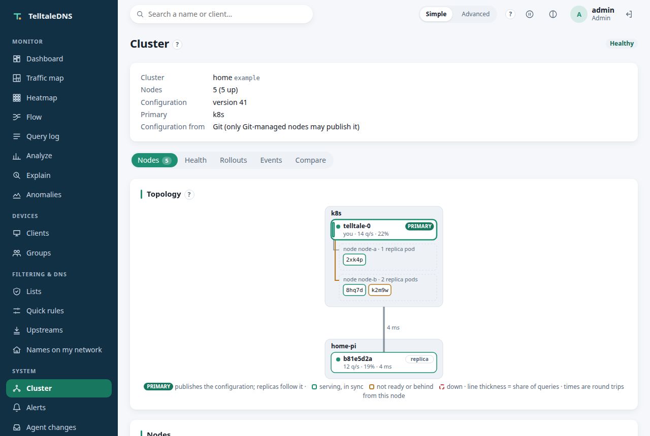The height and width of the screenshot is (436, 650).
Task: Switch to the Compare tab
Action: 310,160
